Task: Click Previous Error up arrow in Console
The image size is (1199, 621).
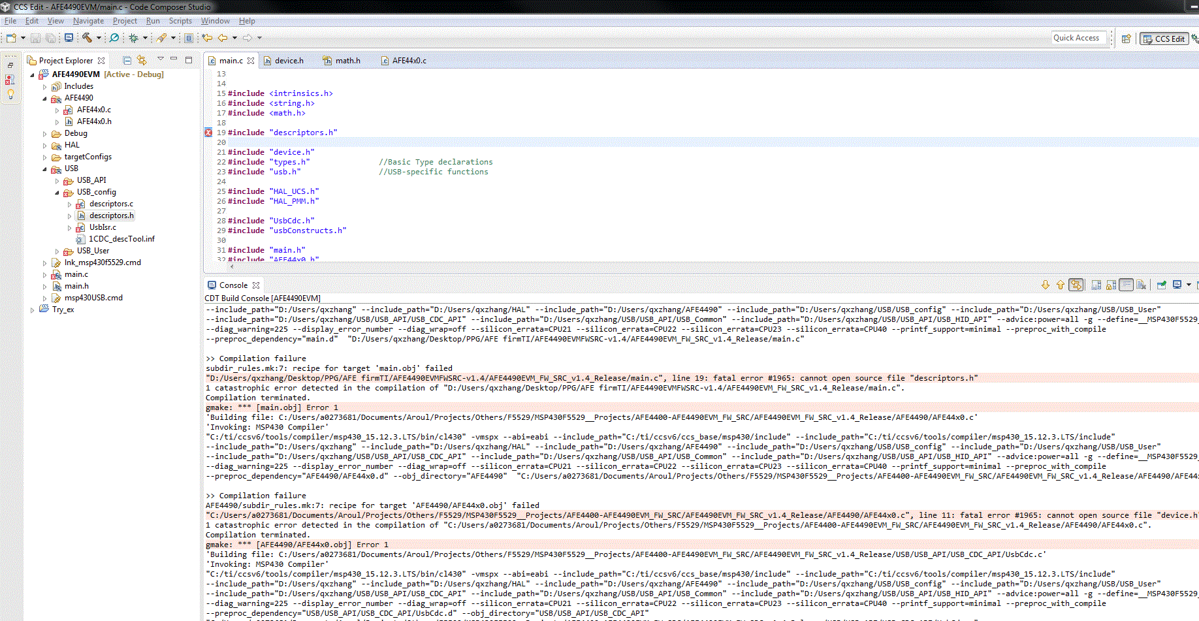Action: pos(1061,285)
